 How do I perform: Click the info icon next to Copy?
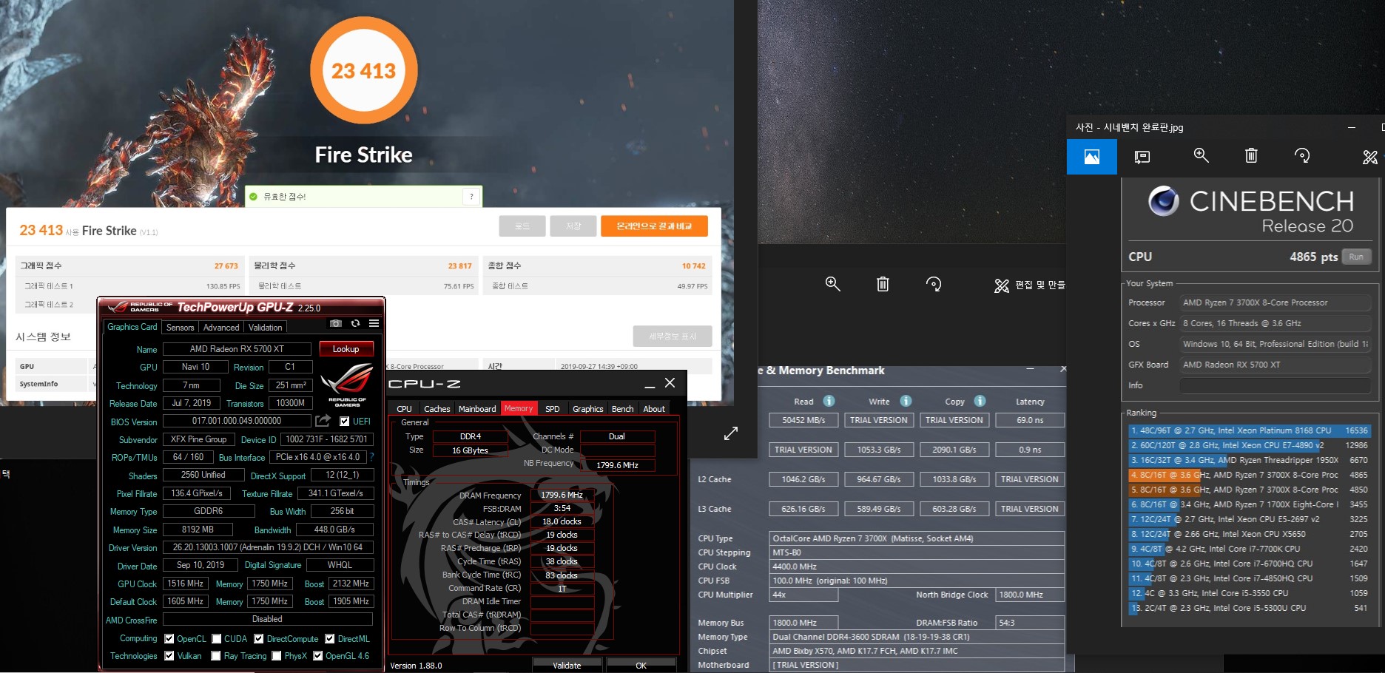point(980,401)
